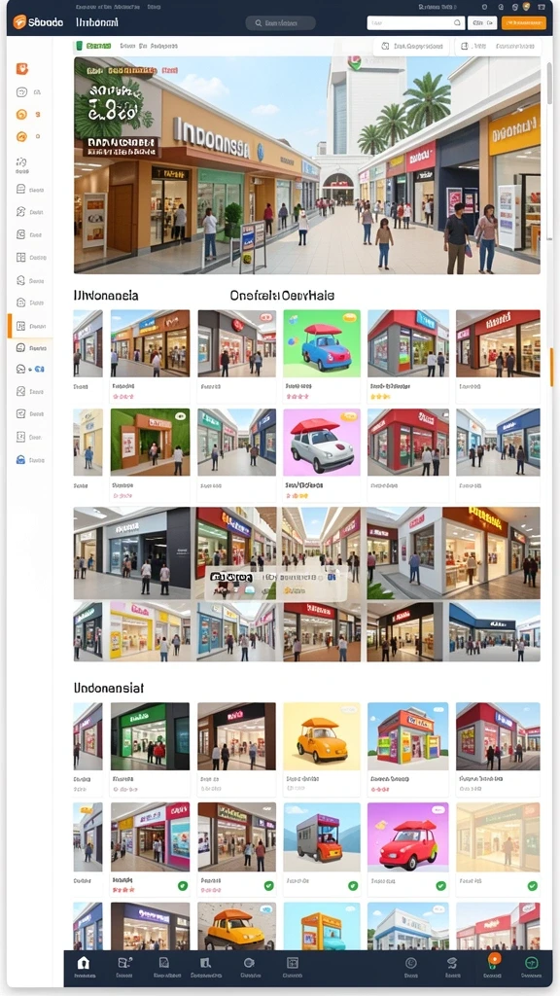Viewport: 560px width, 996px height.
Task: Click the large shopping mall hero banner
Action: tap(306, 165)
